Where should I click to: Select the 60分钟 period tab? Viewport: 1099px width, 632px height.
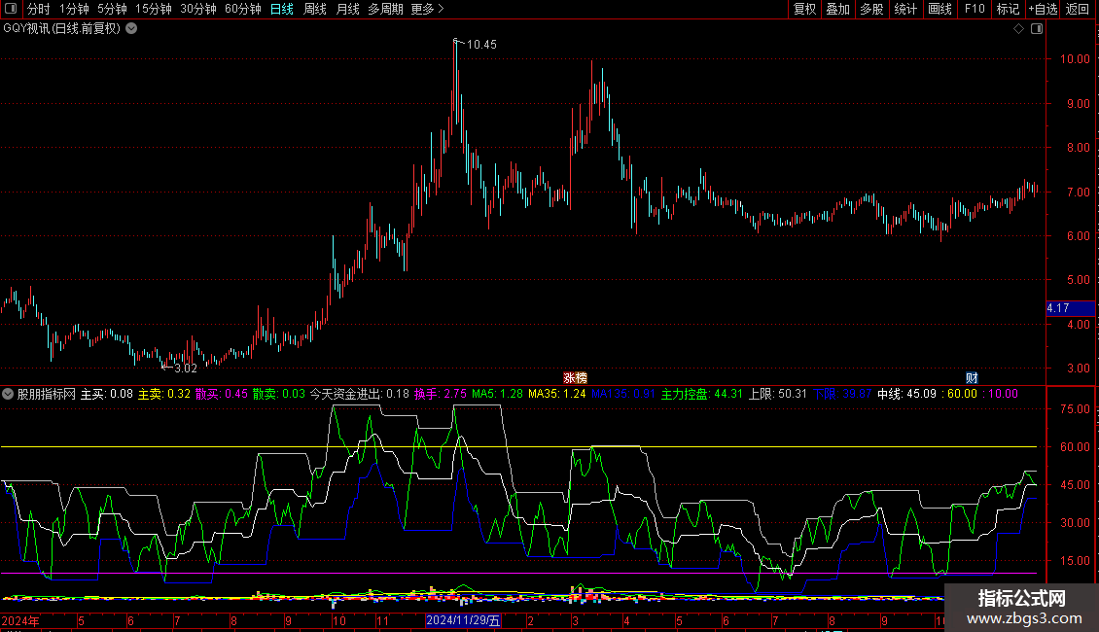click(242, 9)
